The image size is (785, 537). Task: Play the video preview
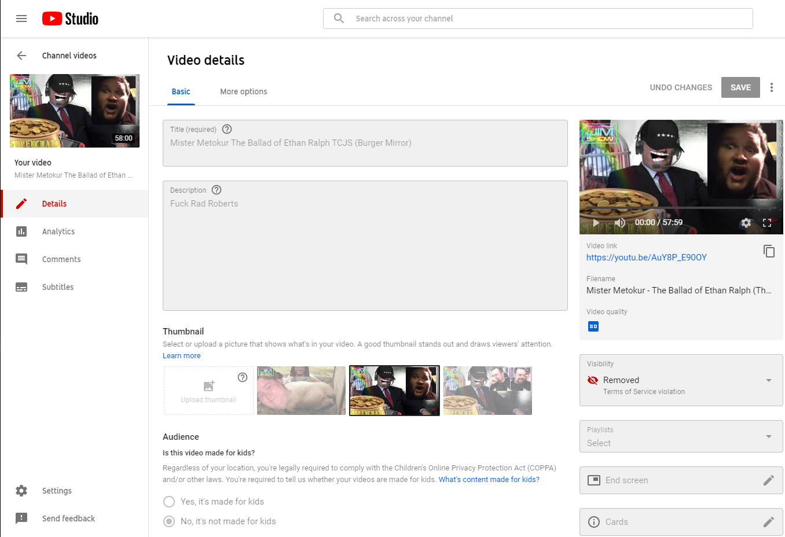(596, 223)
